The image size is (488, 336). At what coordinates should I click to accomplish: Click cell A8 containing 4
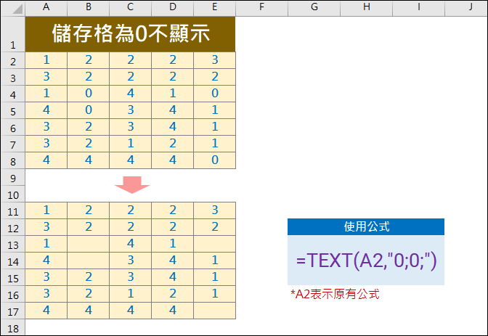click(x=46, y=160)
